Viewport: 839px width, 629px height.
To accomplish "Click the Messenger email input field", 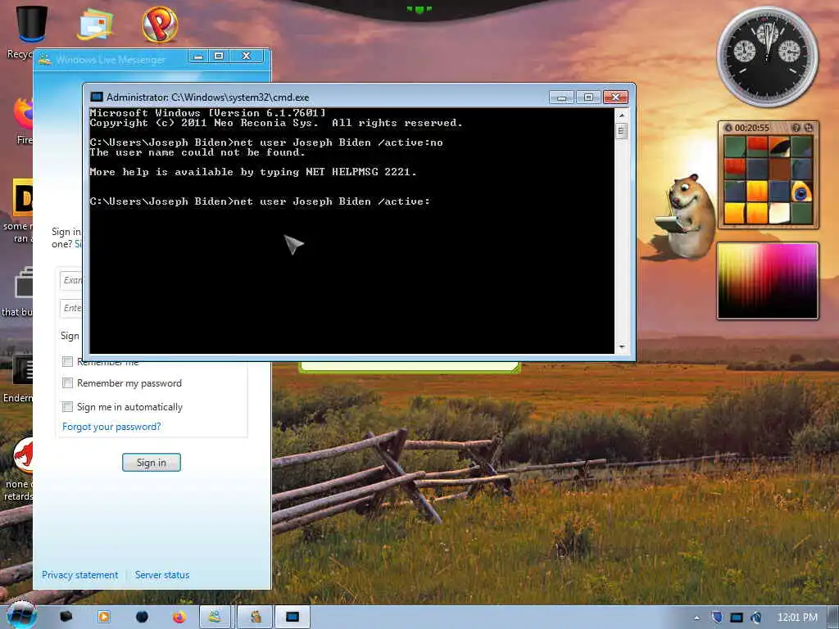I will pyautogui.click(x=71, y=280).
